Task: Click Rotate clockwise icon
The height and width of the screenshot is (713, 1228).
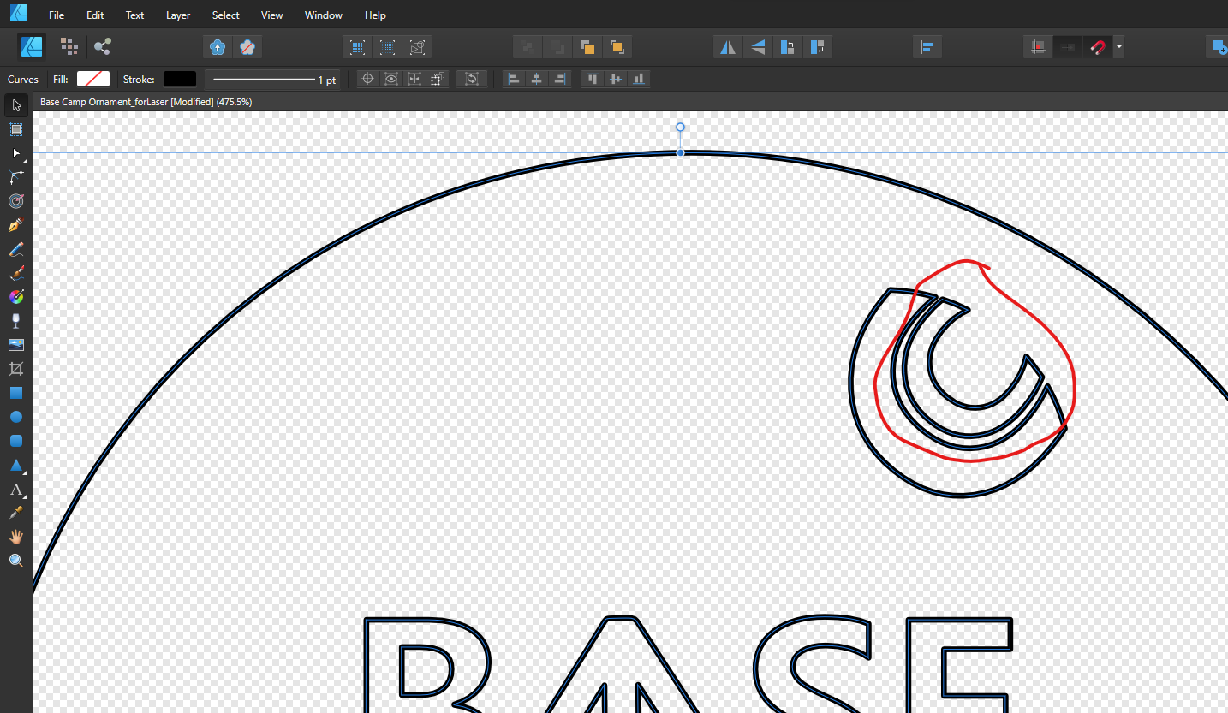Action: pyautogui.click(x=818, y=47)
